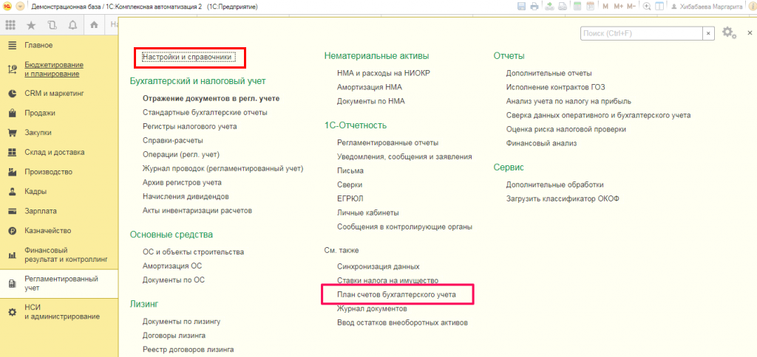Open the sections grid menu icon
757x357 pixels.
click(x=10, y=25)
